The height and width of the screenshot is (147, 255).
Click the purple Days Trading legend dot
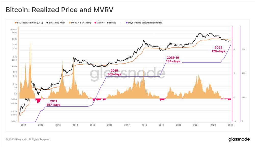pos(127,23)
